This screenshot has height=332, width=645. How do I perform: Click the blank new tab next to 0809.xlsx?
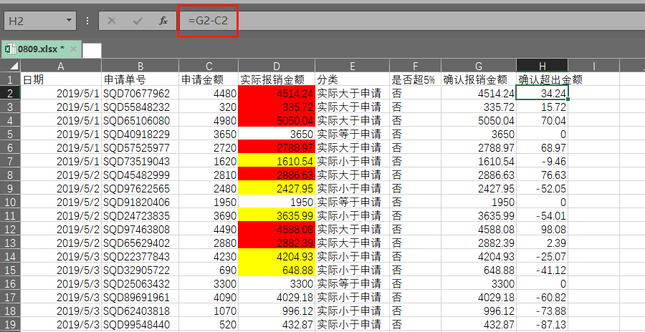92,50
